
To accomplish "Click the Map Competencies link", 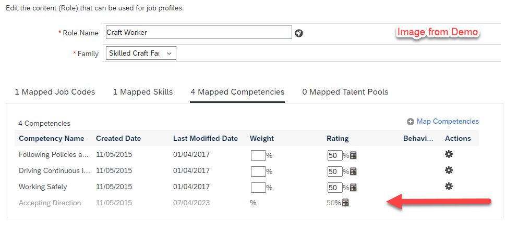I will (x=448, y=121).
